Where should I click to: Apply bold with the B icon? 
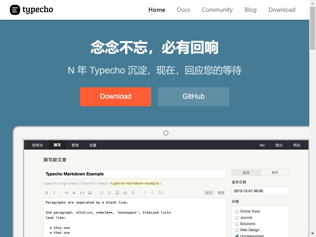pyautogui.click(x=47, y=193)
